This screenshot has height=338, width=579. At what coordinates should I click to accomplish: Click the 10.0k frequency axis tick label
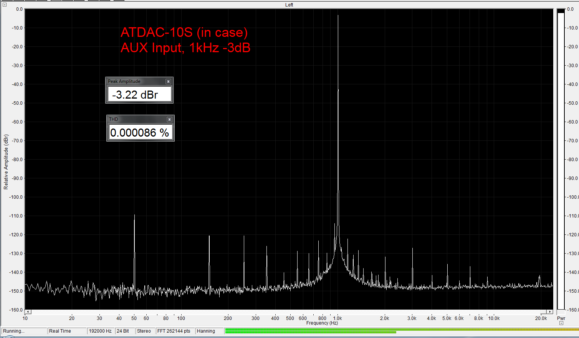[494, 318]
